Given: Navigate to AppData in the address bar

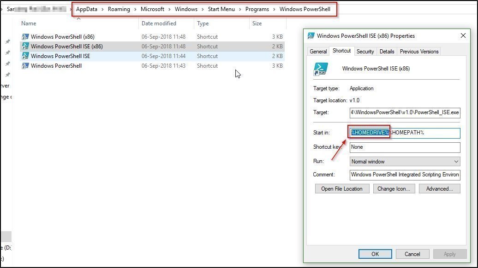Looking at the screenshot, I should click(x=87, y=9).
